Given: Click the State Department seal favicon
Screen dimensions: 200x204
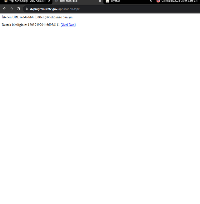Looking at the screenshot, I should pyautogui.click(x=6, y=1).
